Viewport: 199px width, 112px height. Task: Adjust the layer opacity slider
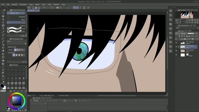pyautogui.click(x=191, y=33)
